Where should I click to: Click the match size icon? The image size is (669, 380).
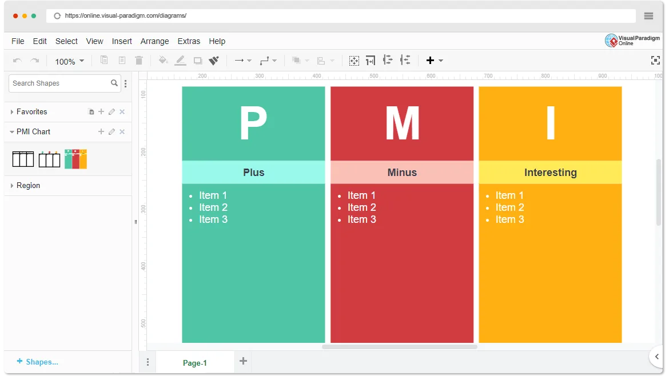click(x=371, y=61)
